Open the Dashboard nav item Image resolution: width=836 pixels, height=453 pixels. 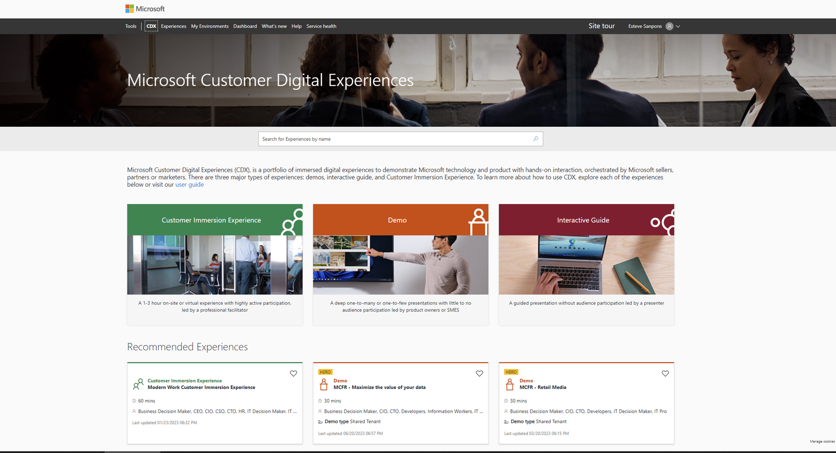pos(245,26)
